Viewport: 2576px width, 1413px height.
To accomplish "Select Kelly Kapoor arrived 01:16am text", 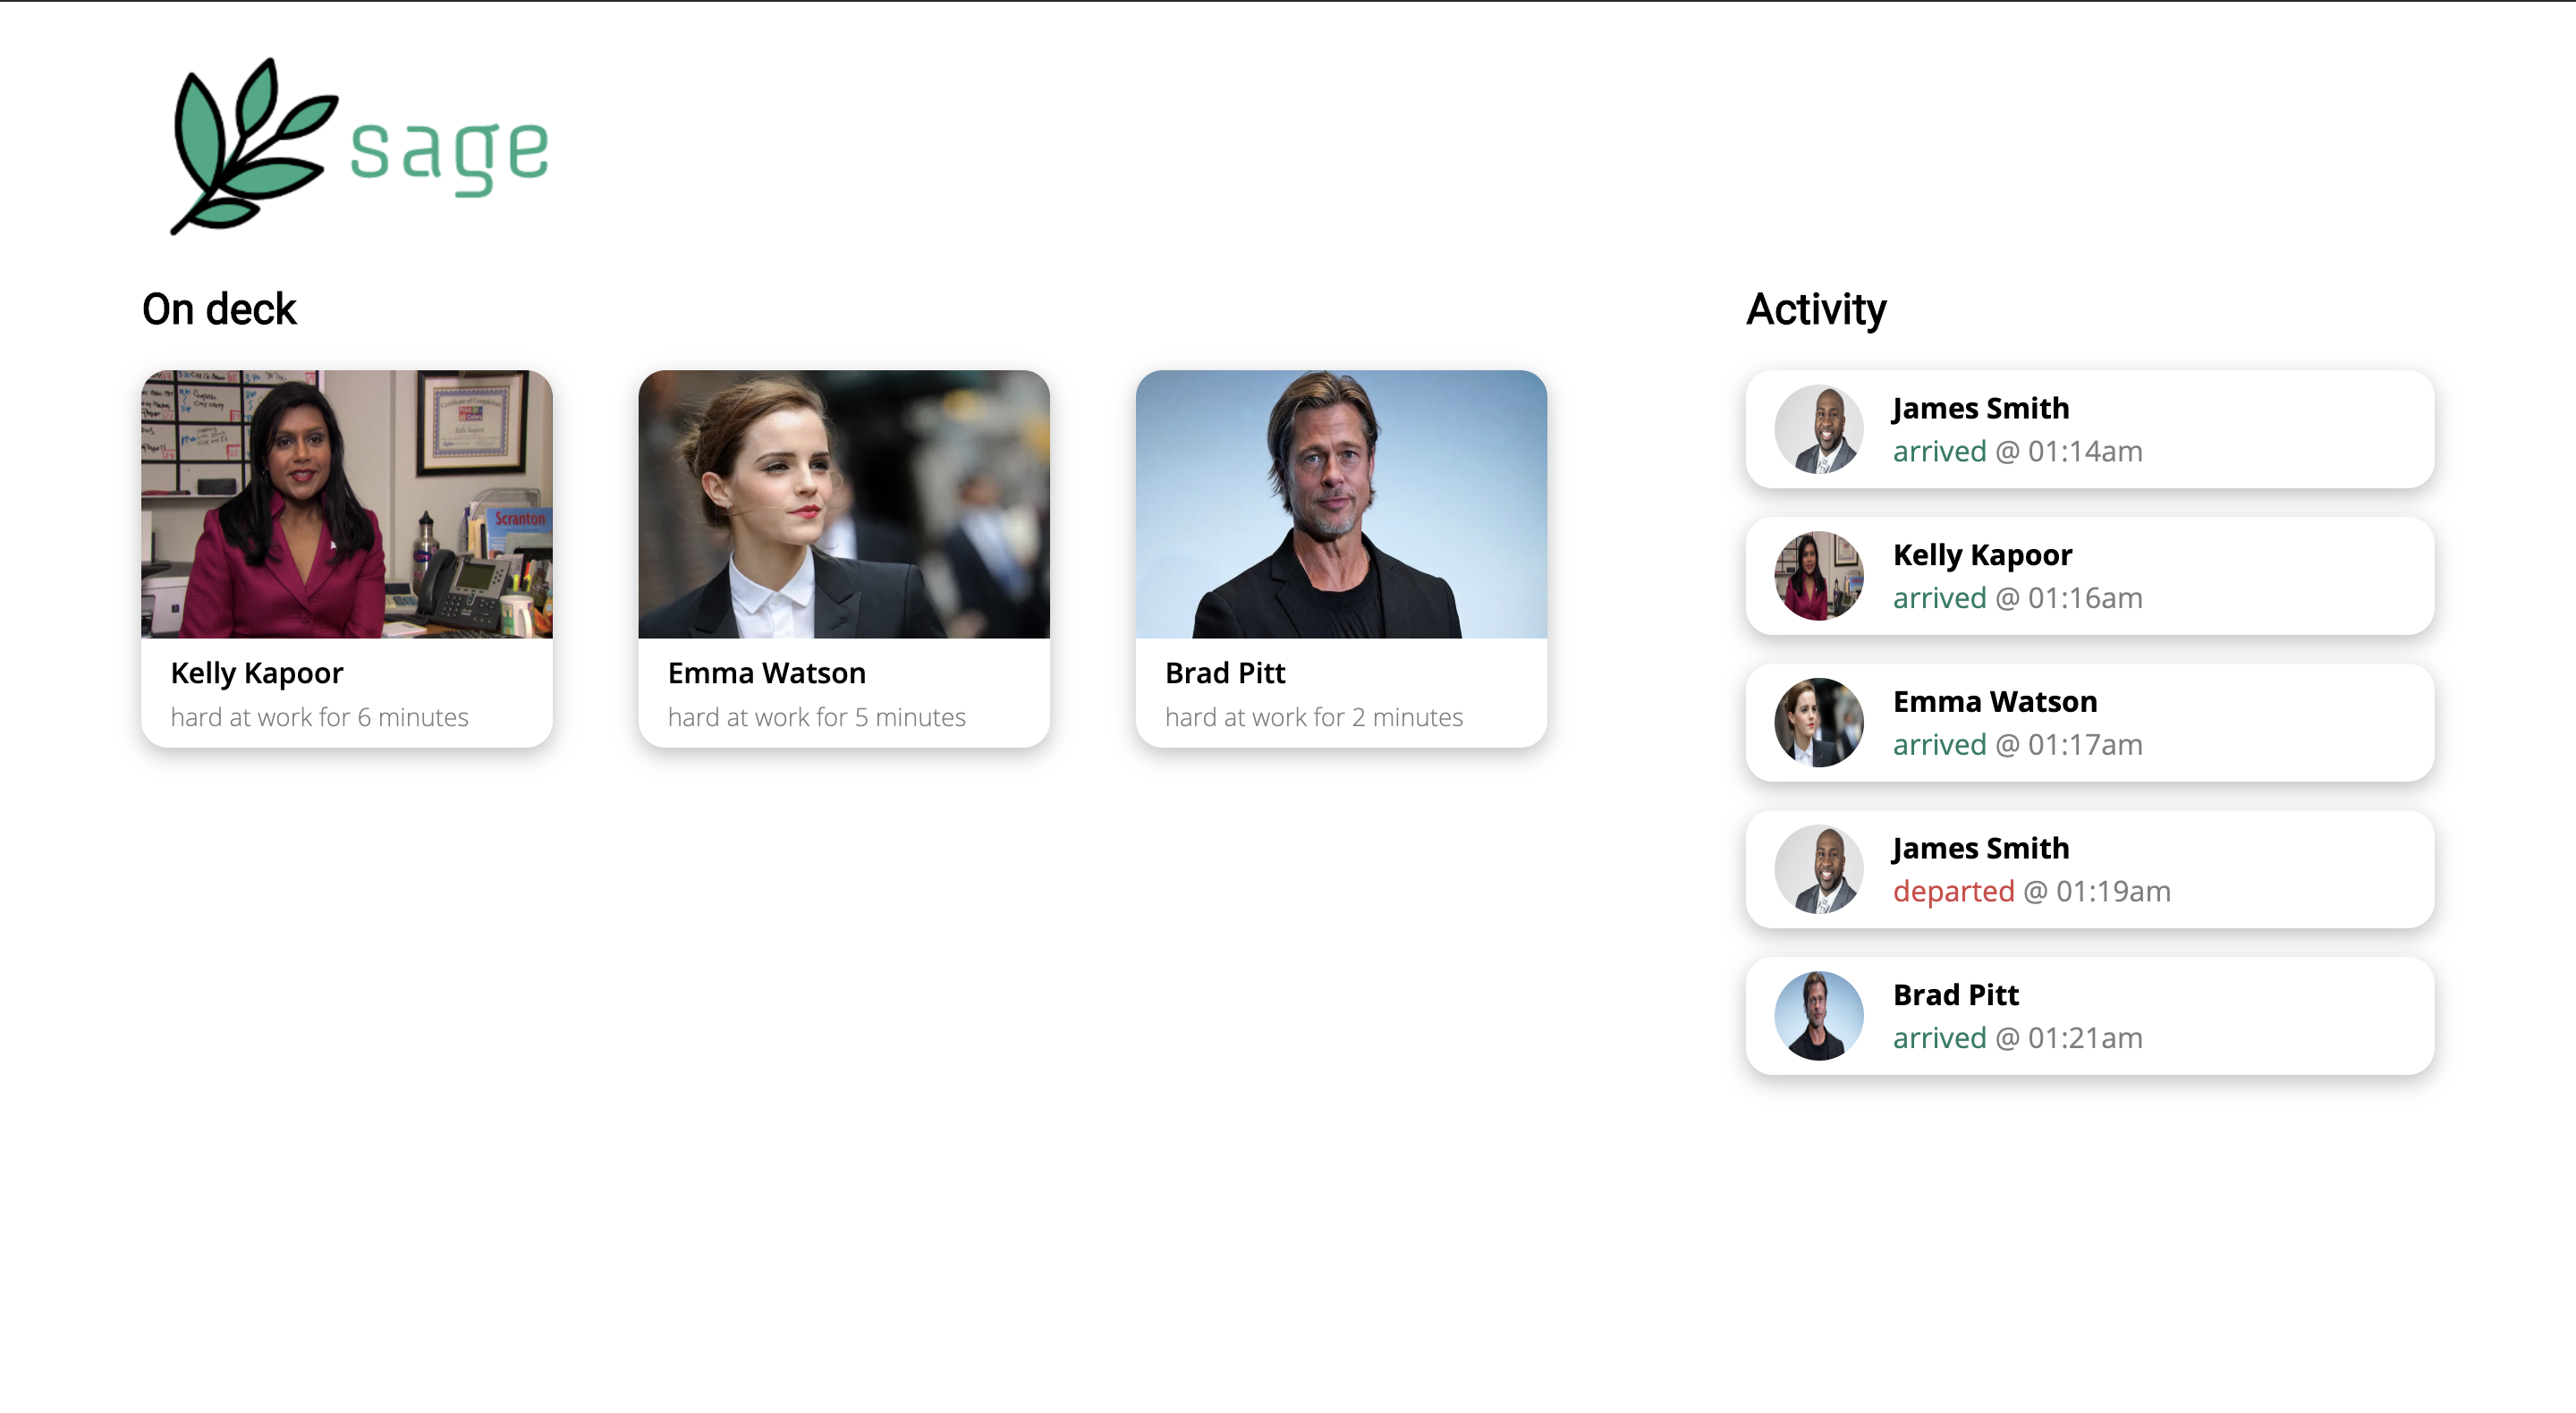I will pos(2016,598).
